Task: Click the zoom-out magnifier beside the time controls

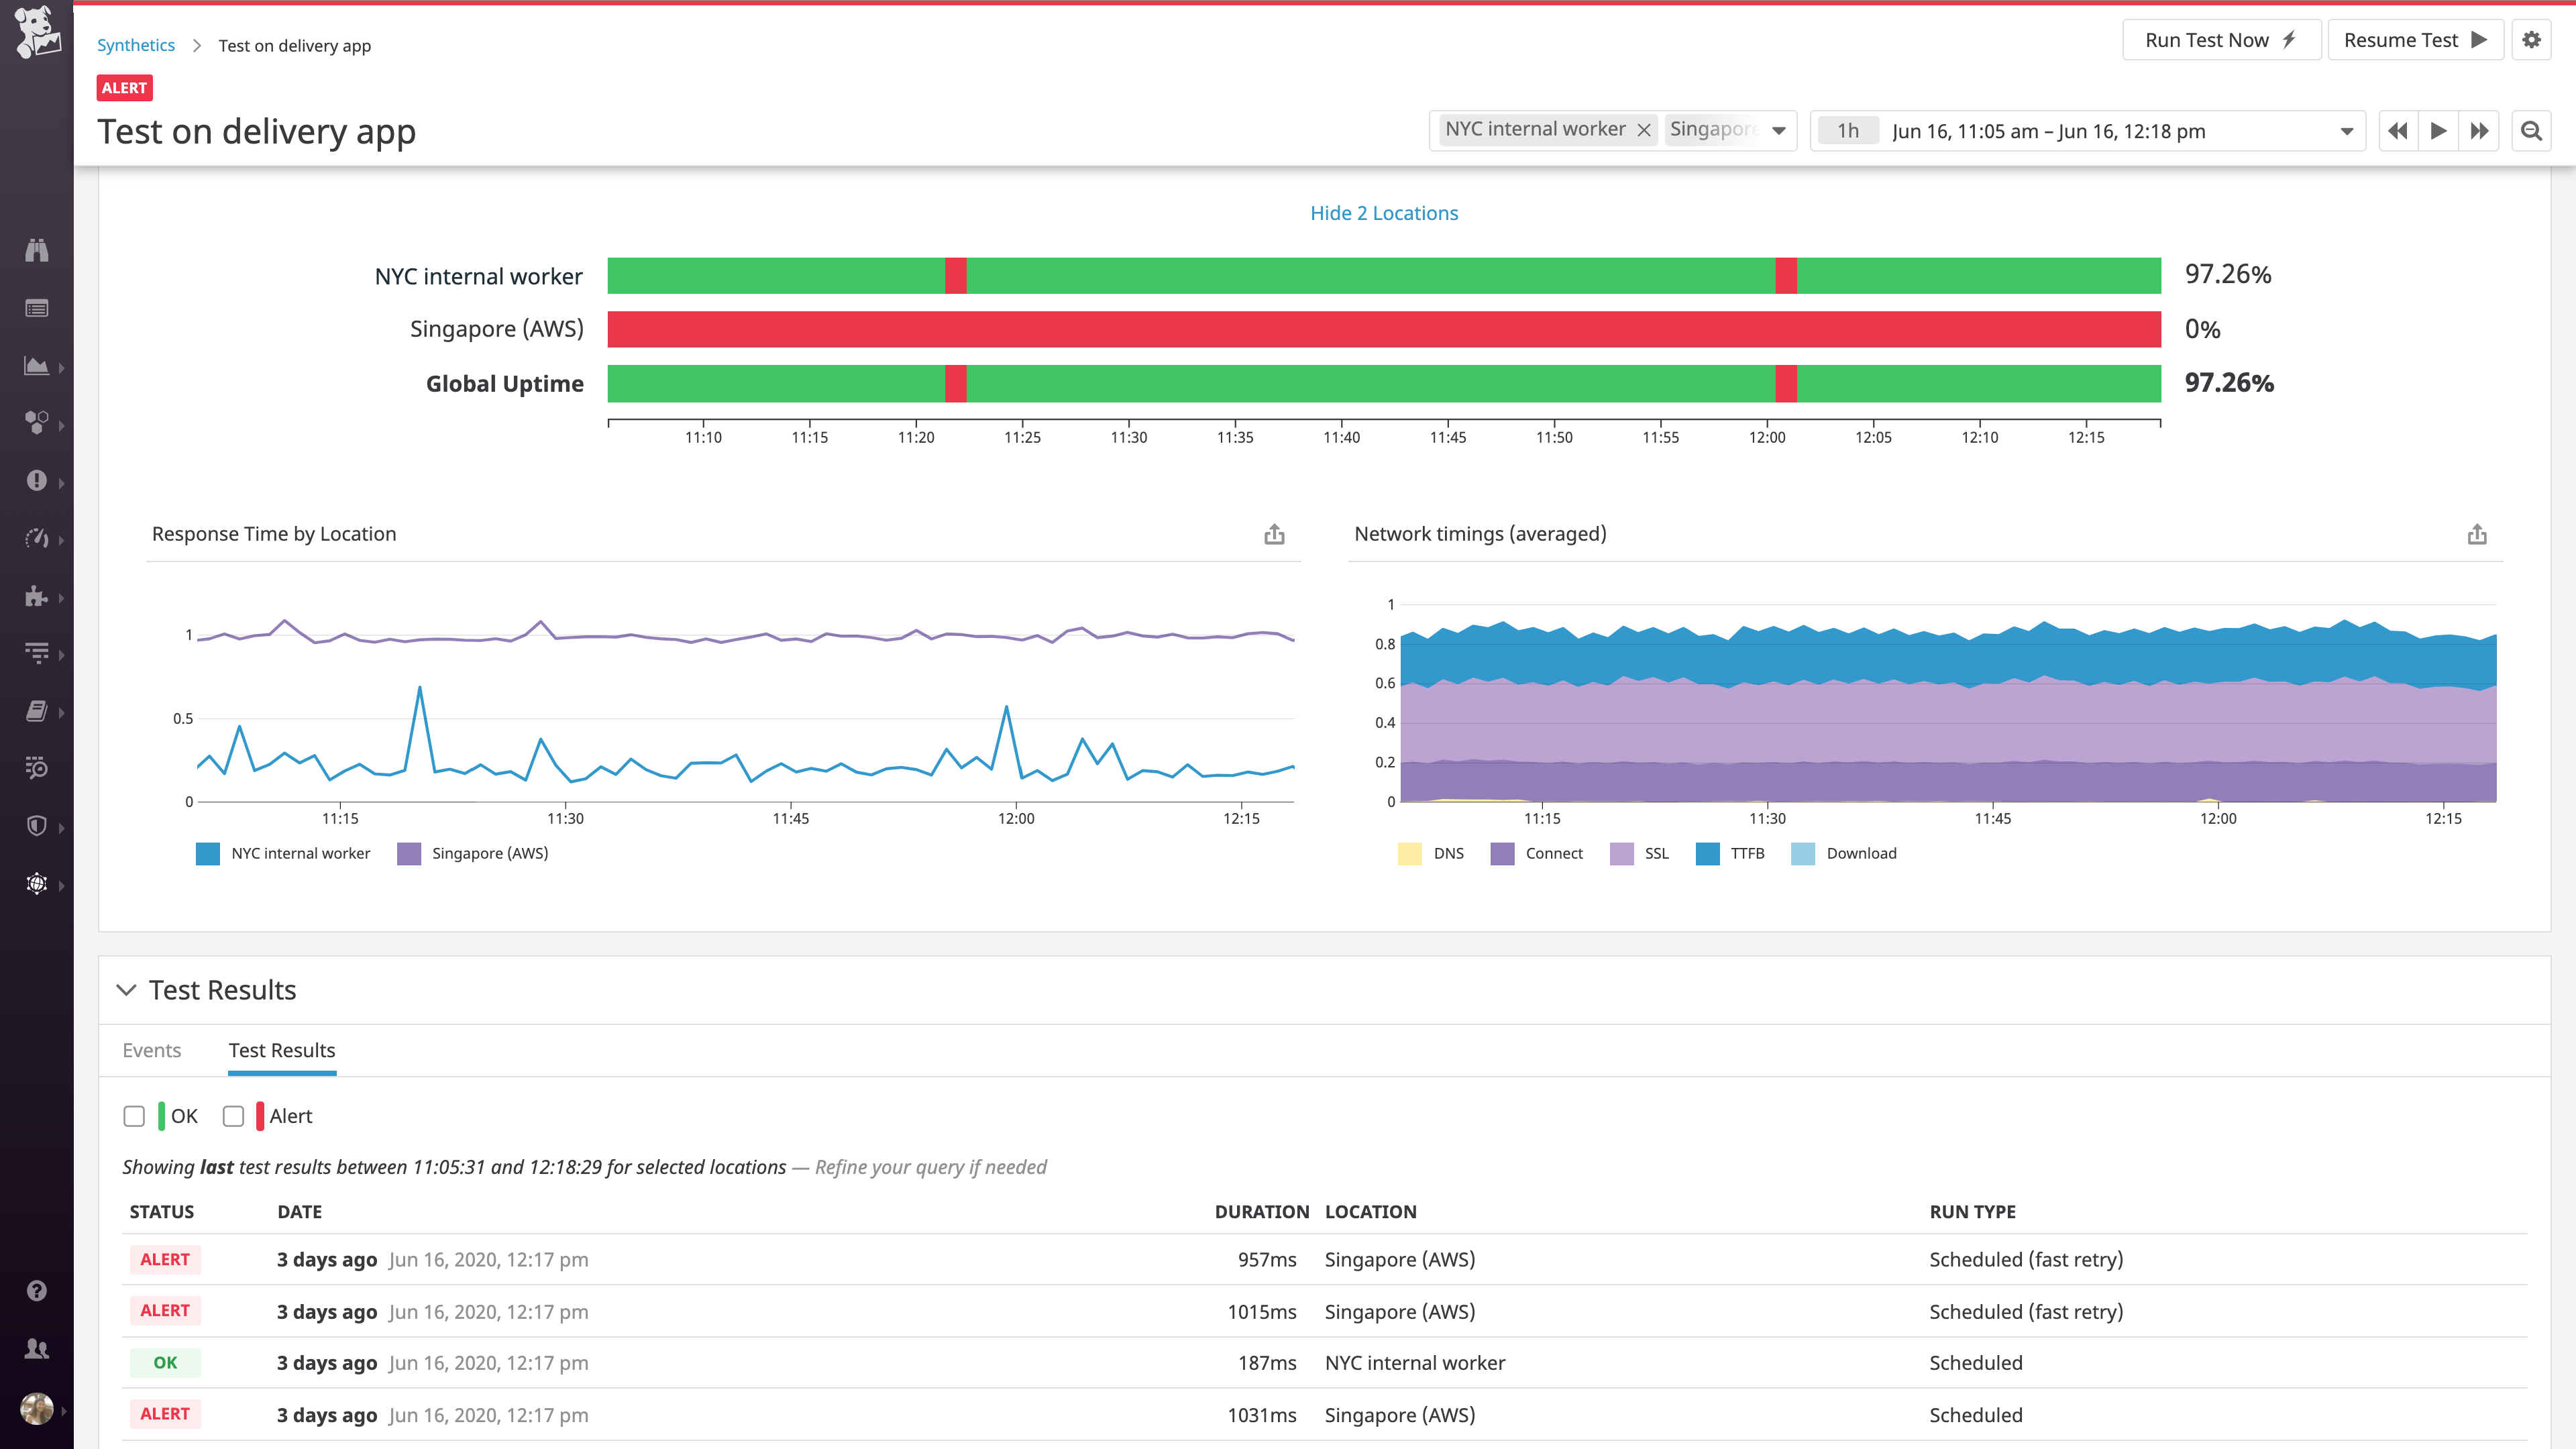Action: pos(2531,130)
